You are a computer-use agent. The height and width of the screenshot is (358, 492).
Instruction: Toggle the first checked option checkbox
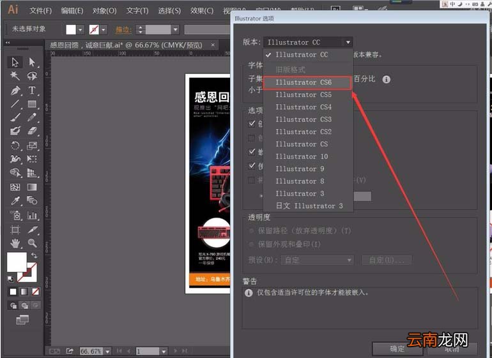click(x=252, y=124)
